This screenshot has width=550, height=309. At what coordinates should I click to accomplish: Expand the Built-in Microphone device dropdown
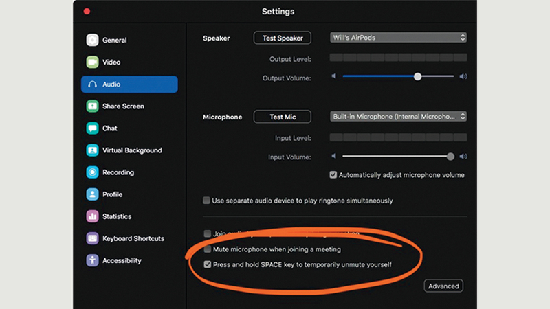click(x=397, y=117)
